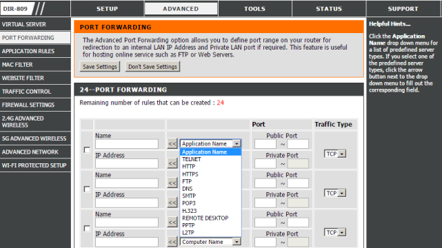The height and width of the screenshot is (248, 442).
Task: Select REMOTE DESKTOP from the application list
Action: 210,218
